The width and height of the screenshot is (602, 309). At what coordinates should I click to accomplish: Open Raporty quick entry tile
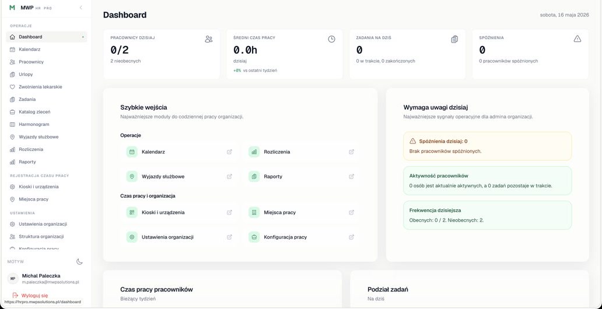coord(302,177)
